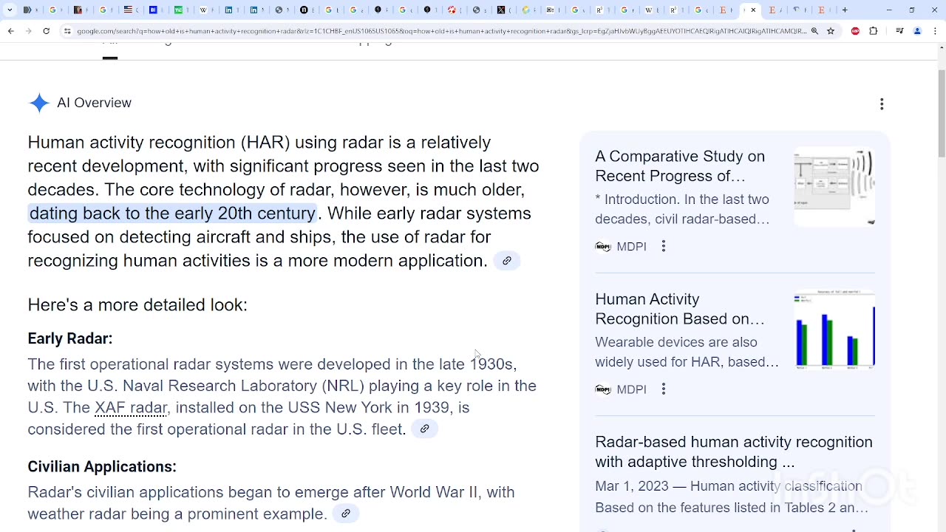Open the Extensions puzzle icon

click(x=874, y=31)
